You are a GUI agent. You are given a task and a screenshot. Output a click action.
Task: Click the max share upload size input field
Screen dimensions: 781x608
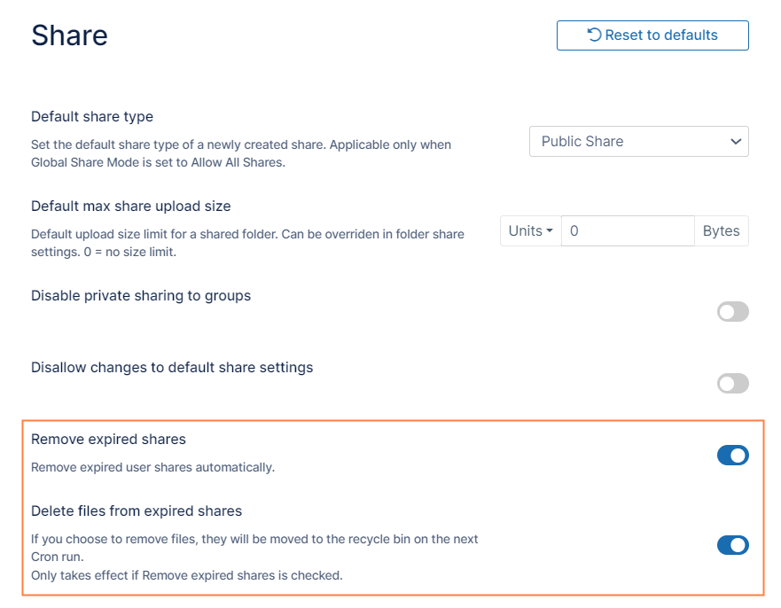tap(628, 230)
